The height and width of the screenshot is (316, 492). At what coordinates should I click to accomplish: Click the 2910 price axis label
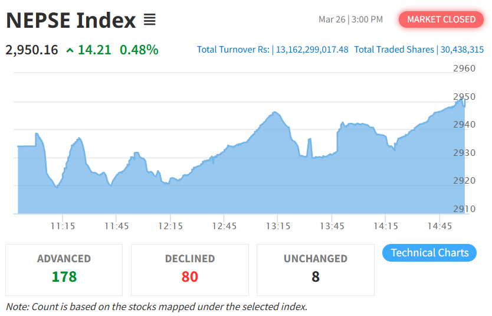464,209
